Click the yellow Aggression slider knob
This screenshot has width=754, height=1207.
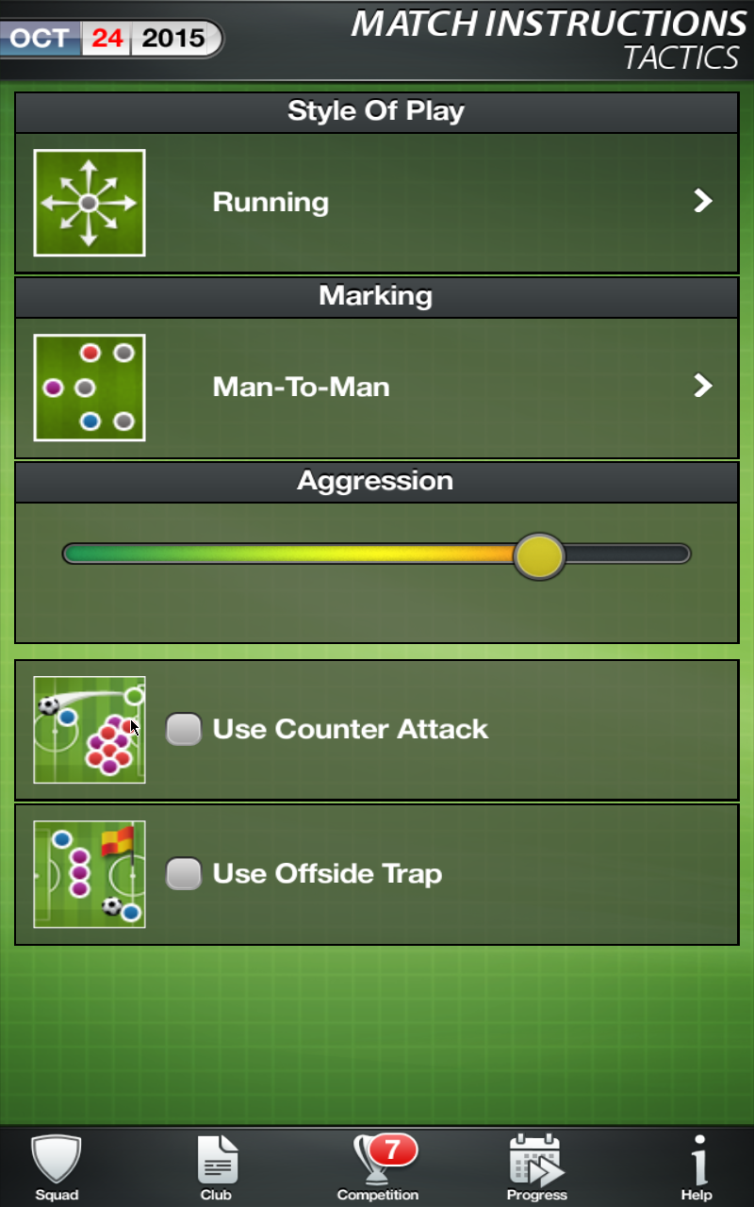(x=539, y=555)
